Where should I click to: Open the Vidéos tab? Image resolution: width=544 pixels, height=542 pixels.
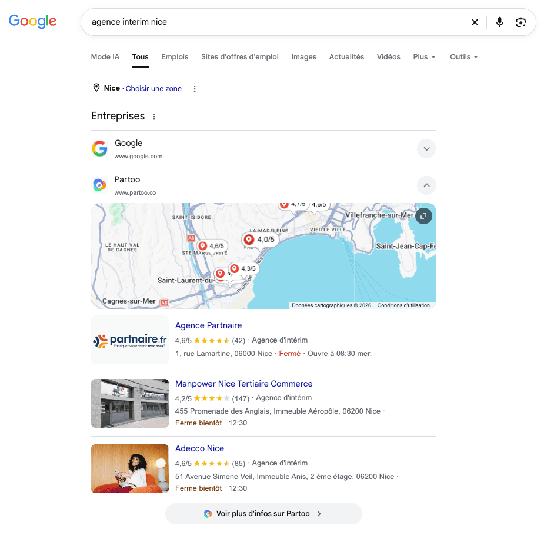389,57
